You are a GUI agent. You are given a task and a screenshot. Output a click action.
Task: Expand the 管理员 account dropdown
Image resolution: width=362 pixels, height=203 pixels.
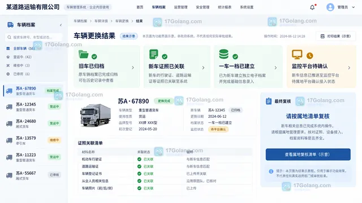point(353,7)
